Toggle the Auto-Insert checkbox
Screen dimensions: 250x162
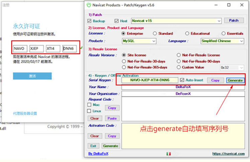[x=182, y=80]
